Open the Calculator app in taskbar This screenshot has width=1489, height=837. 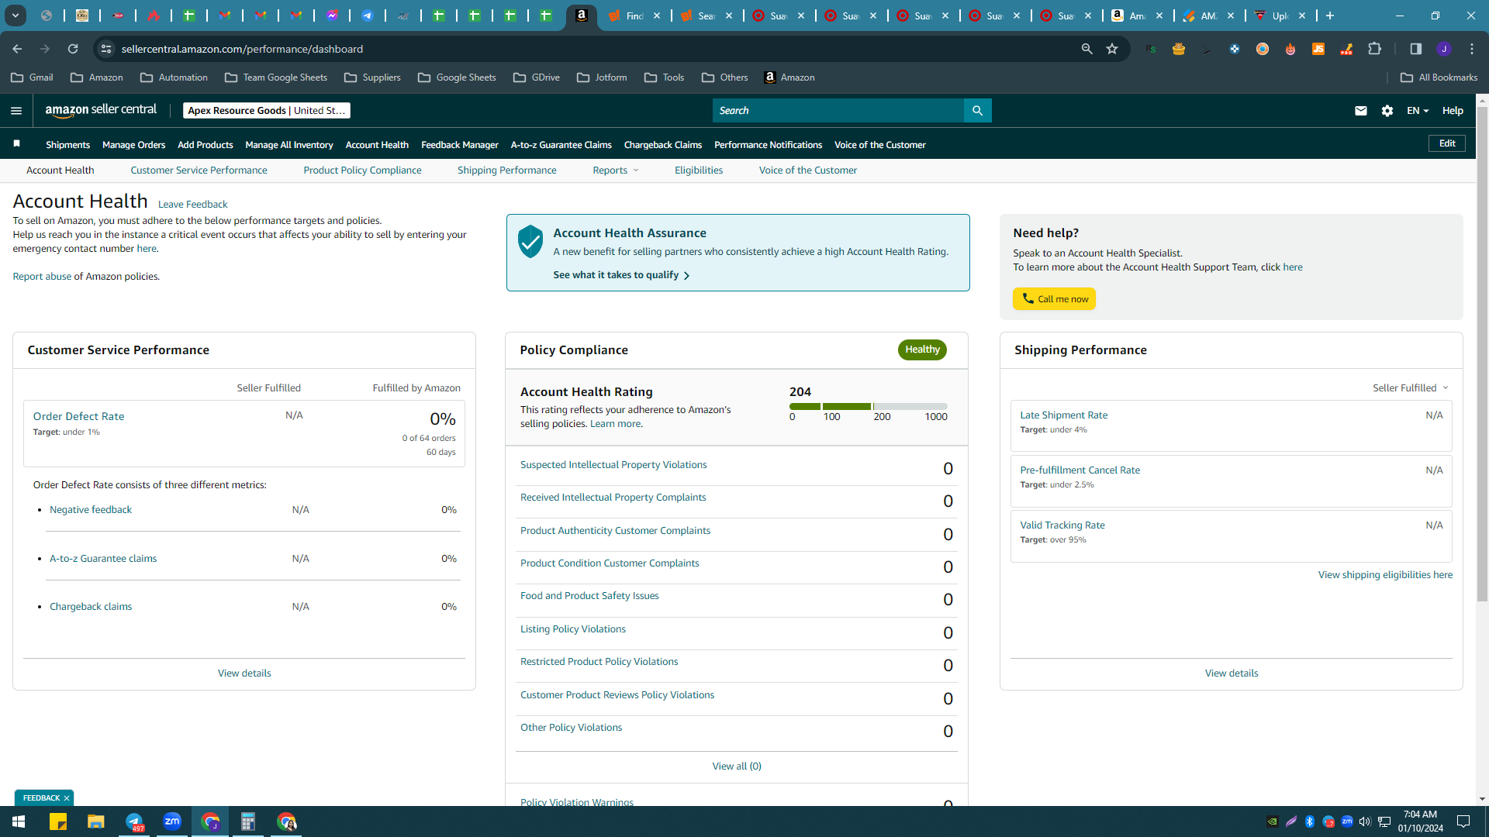pyautogui.click(x=248, y=821)
